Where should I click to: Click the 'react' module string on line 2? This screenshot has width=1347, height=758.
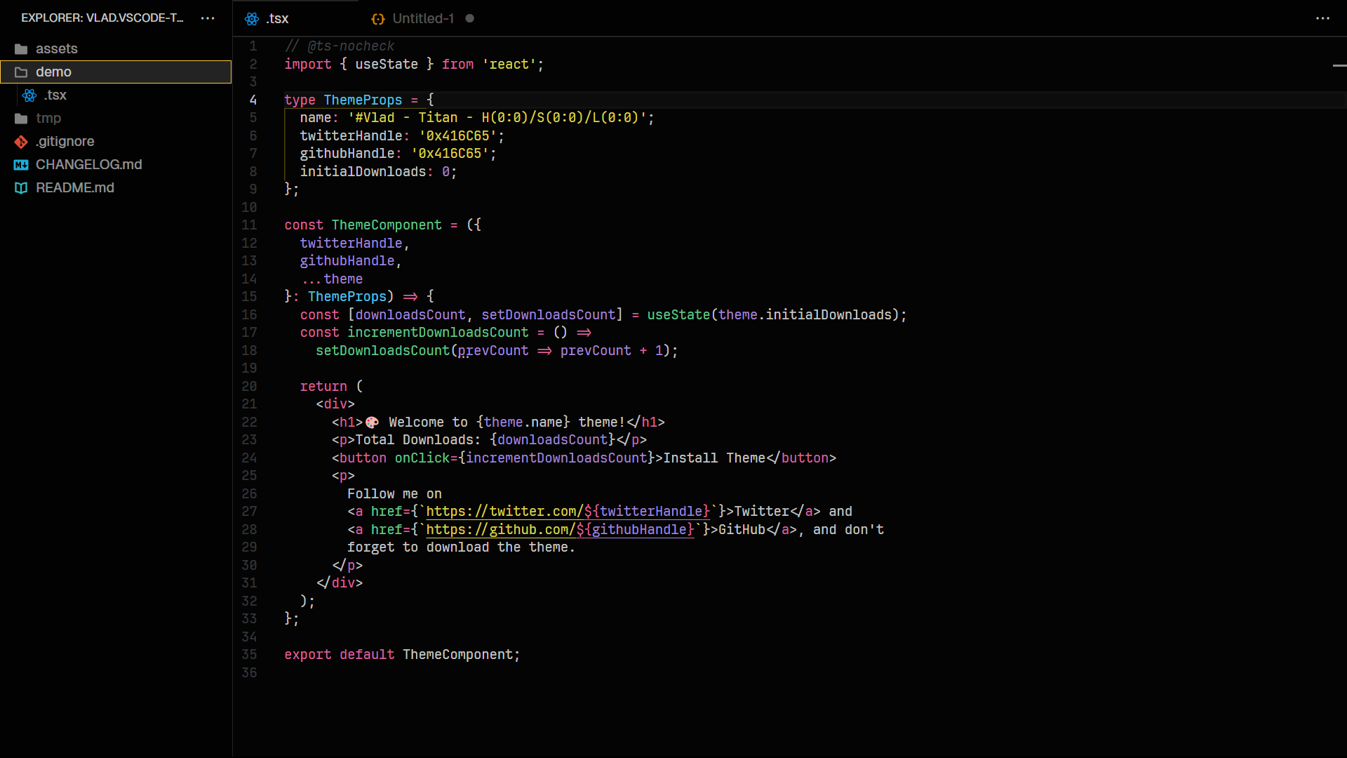point(509,65)
